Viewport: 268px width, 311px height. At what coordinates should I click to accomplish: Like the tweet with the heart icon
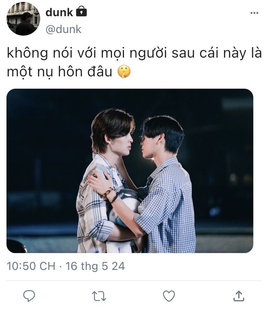pyautogui.click(x=169, y=296)
